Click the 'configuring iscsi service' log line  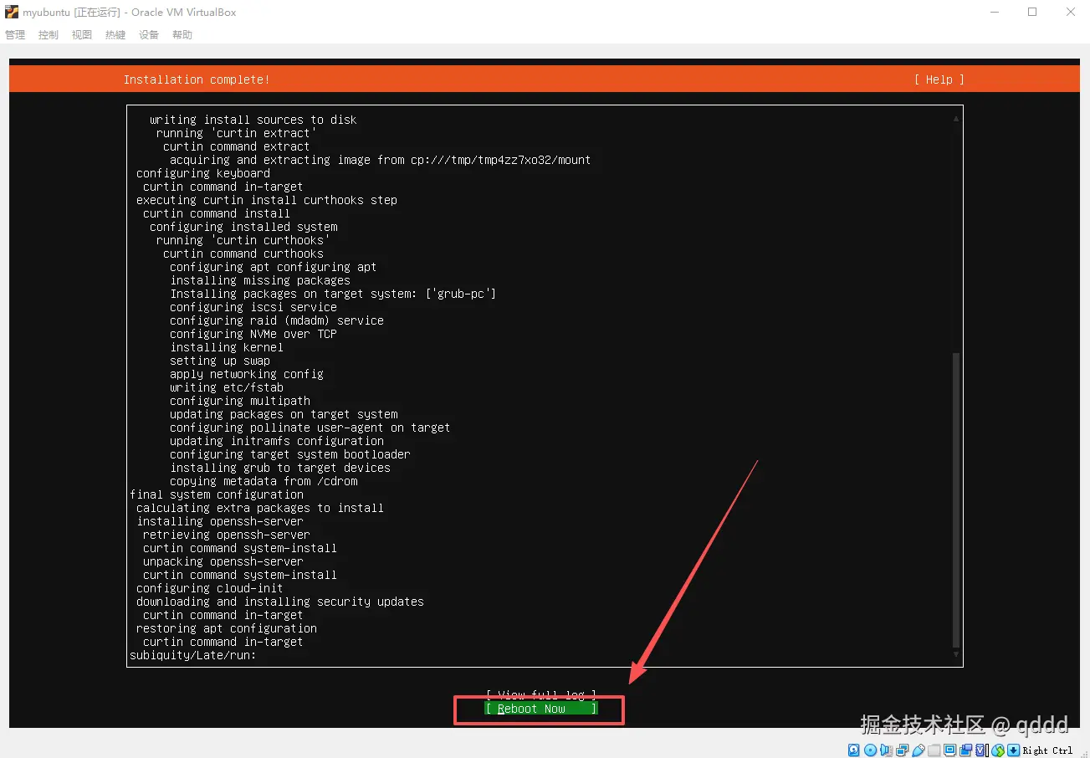[x=253, y=307]
